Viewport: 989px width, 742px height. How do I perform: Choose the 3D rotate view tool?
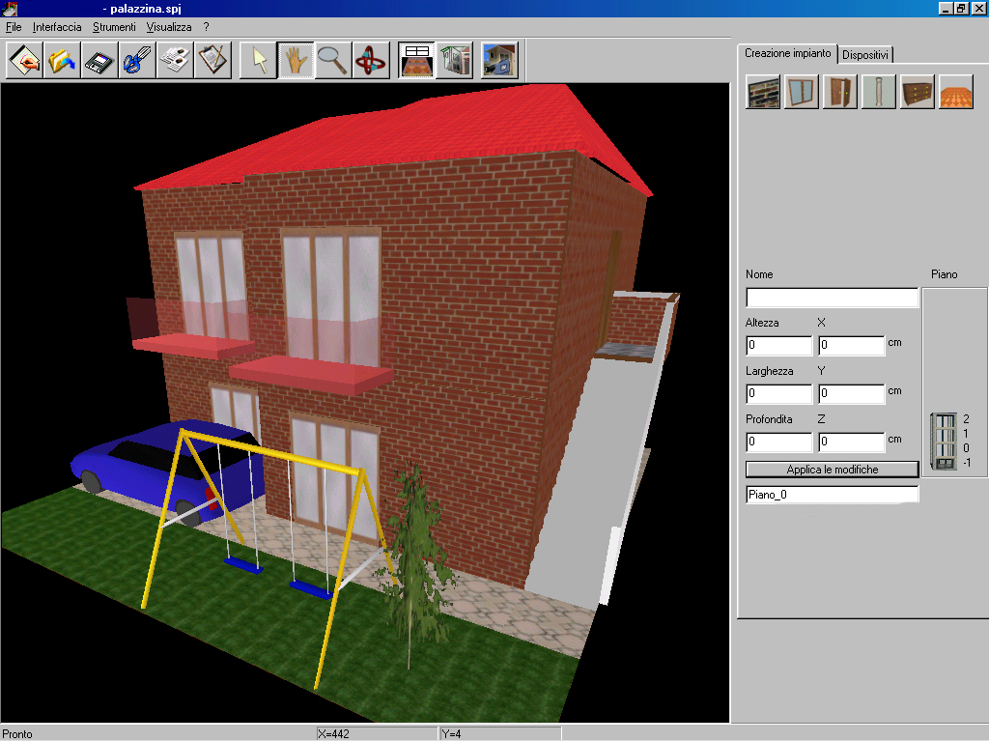[371, 61]
